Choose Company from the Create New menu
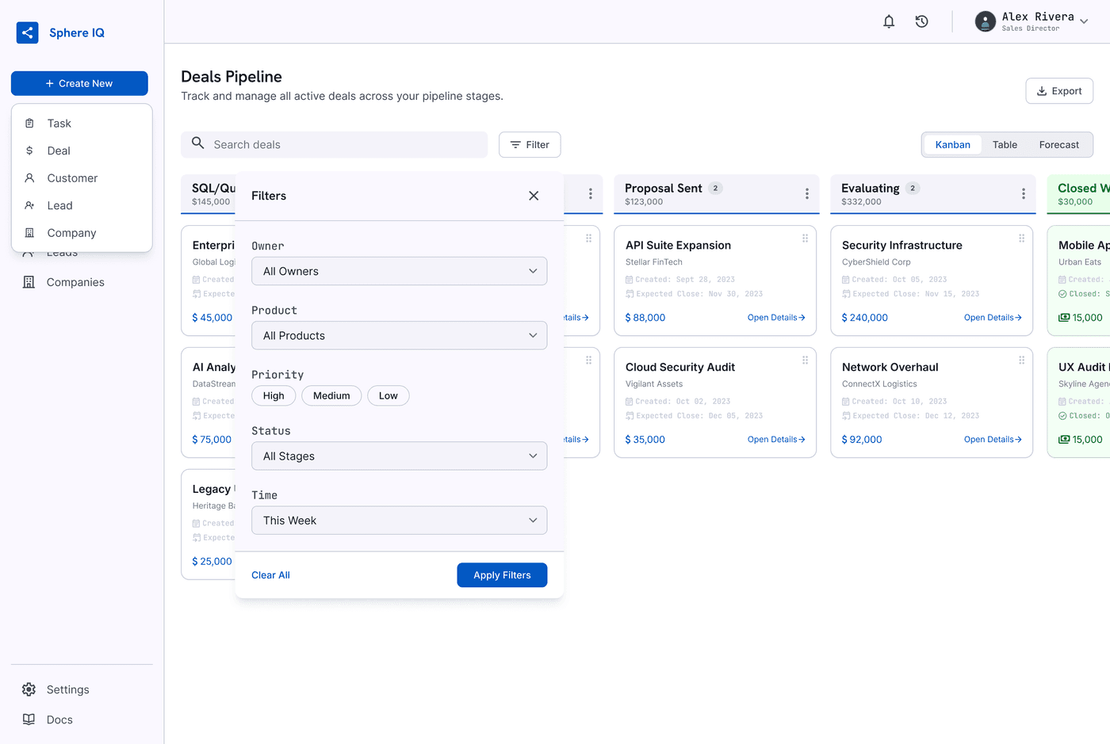 point(82,233)
